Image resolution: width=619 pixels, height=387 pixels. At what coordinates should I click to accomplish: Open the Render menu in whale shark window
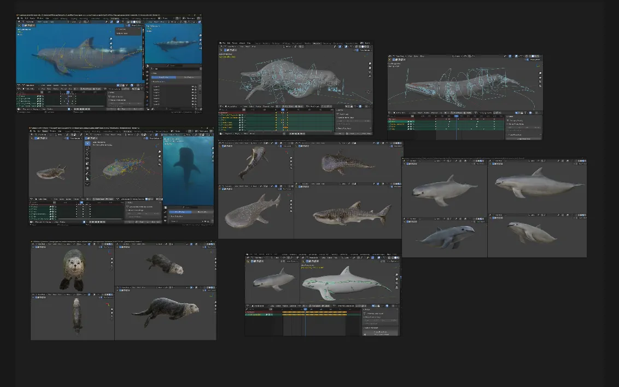[x=45, y=131]
